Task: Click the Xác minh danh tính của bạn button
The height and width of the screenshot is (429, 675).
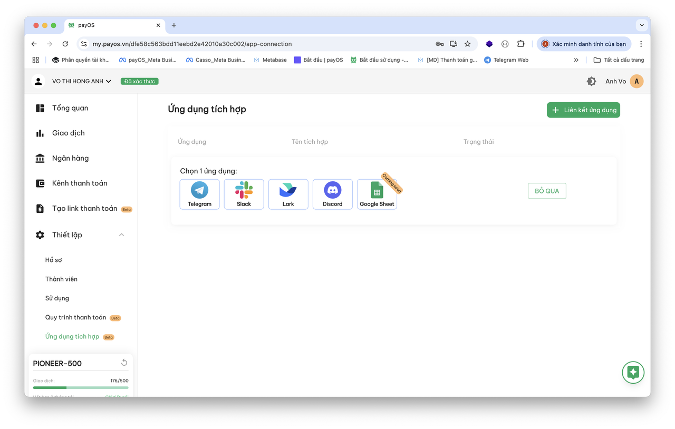Action: click(x=584, y=44)
